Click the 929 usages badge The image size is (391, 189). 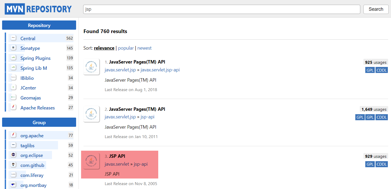point(376,156)
